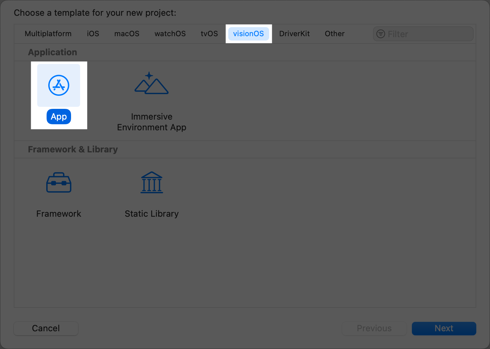This screenshot has width=490, height=349.
Task: Switch to the Other templates tab
Action: pos(334,33)
